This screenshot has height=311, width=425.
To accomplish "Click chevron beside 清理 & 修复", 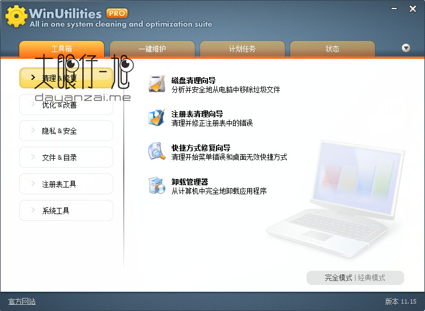I will point(33,78).
